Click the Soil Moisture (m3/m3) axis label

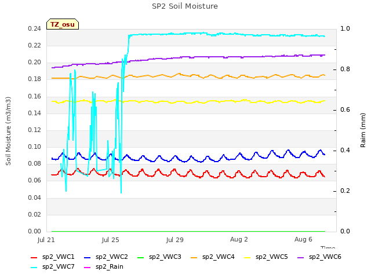(x=8, y=131)
